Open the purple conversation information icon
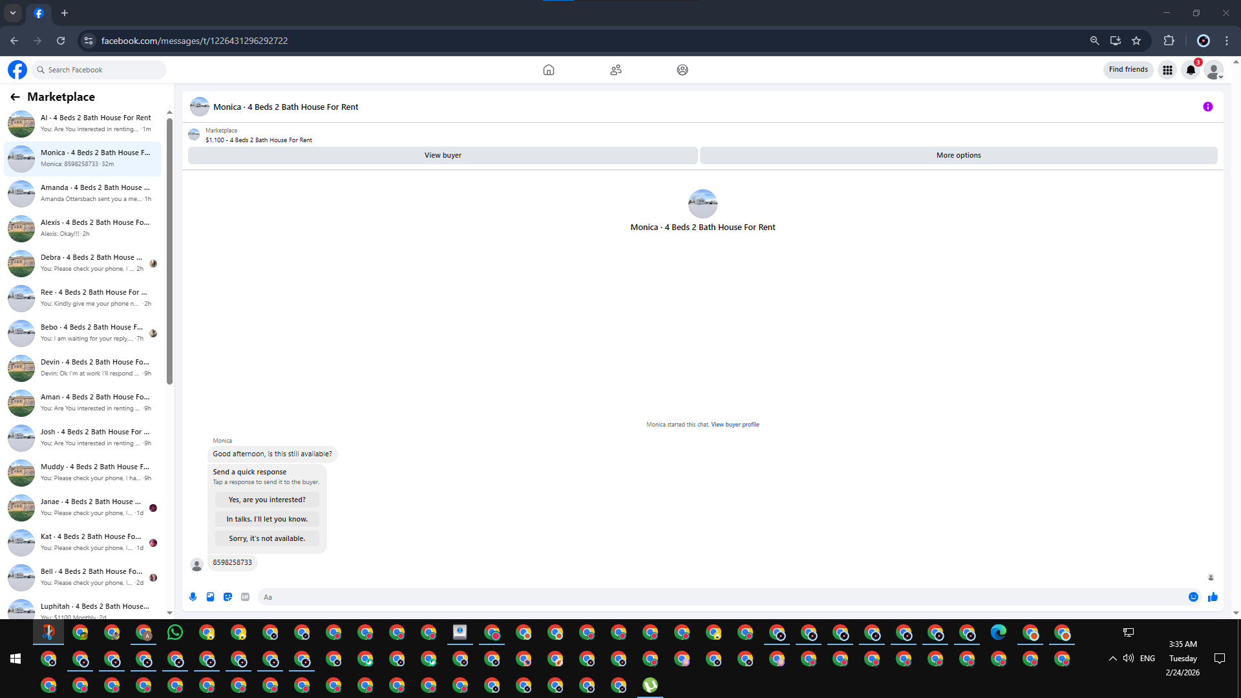1241x698 pixels. coord(1207,107)
